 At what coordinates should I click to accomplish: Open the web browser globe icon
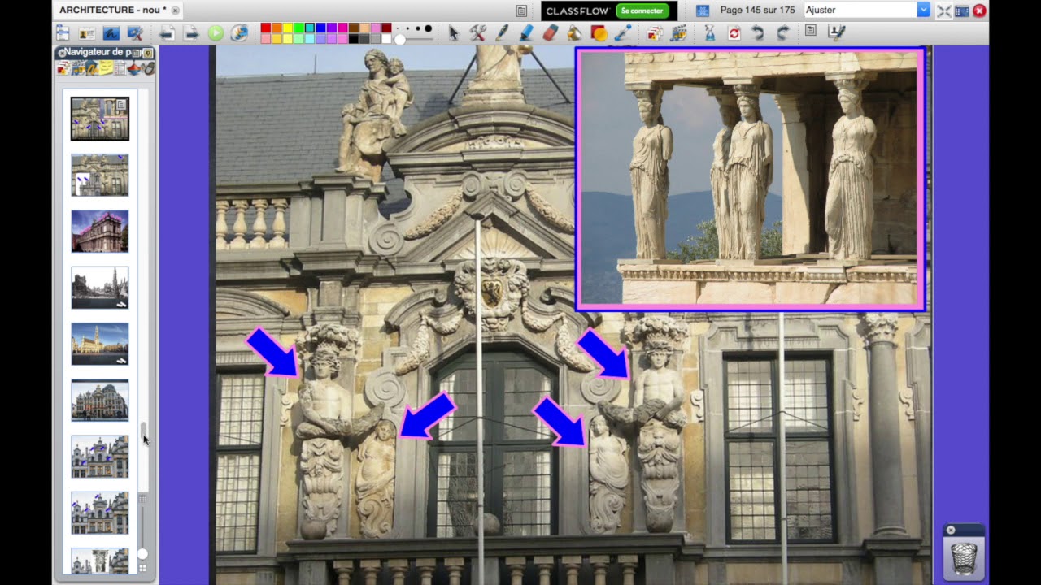click(x=239, y=33)
